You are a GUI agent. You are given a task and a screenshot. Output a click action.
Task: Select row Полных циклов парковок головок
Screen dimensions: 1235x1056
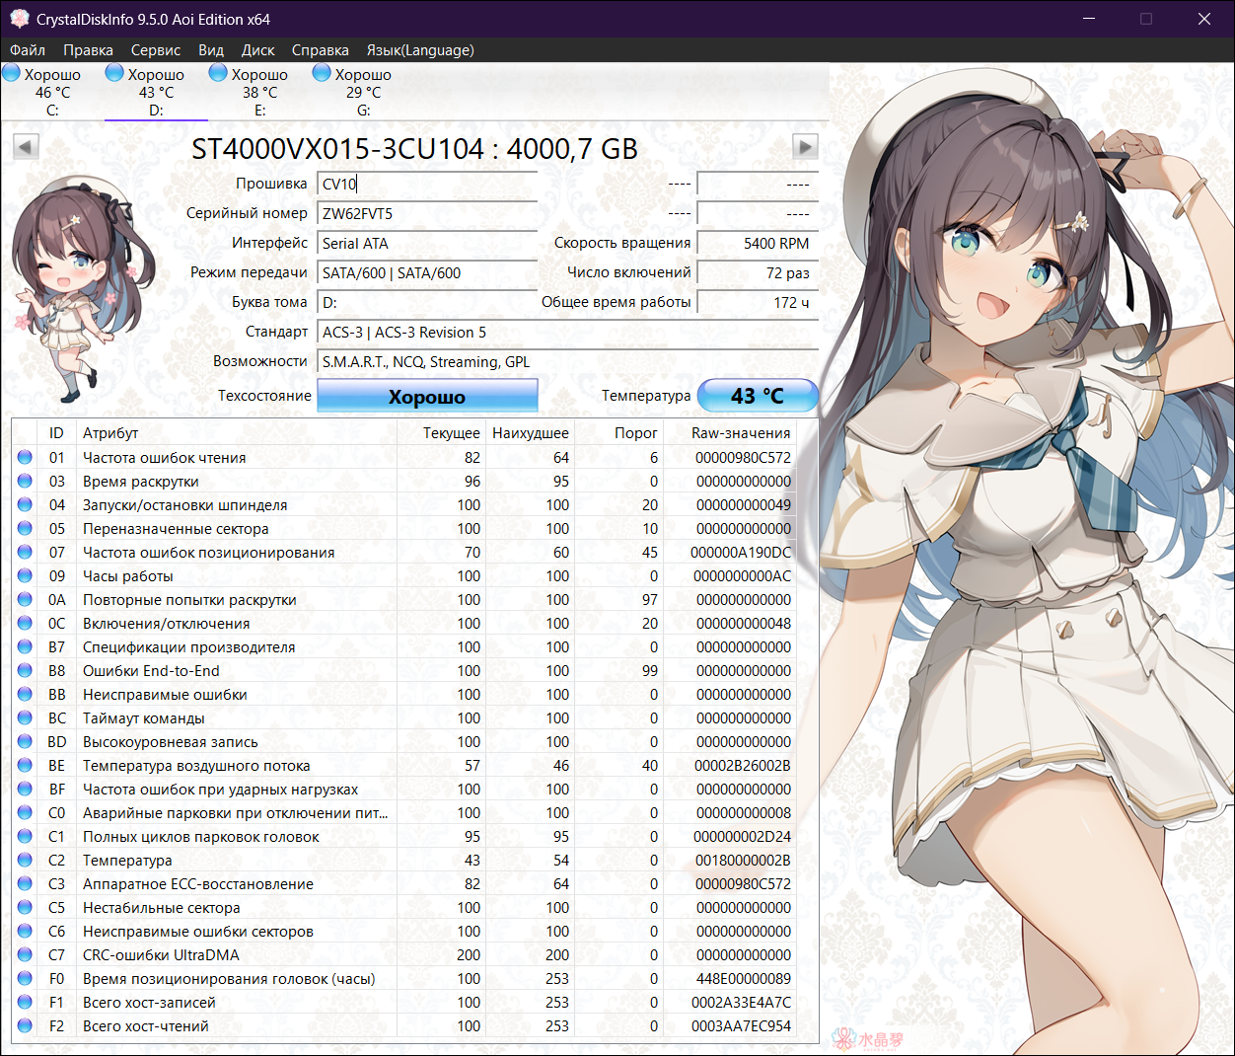click(404, 836)
